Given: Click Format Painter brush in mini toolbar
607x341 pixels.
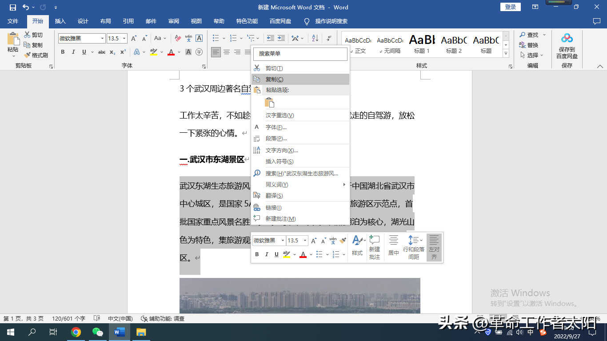Looking at the screenshot, I should pos(343,241).
